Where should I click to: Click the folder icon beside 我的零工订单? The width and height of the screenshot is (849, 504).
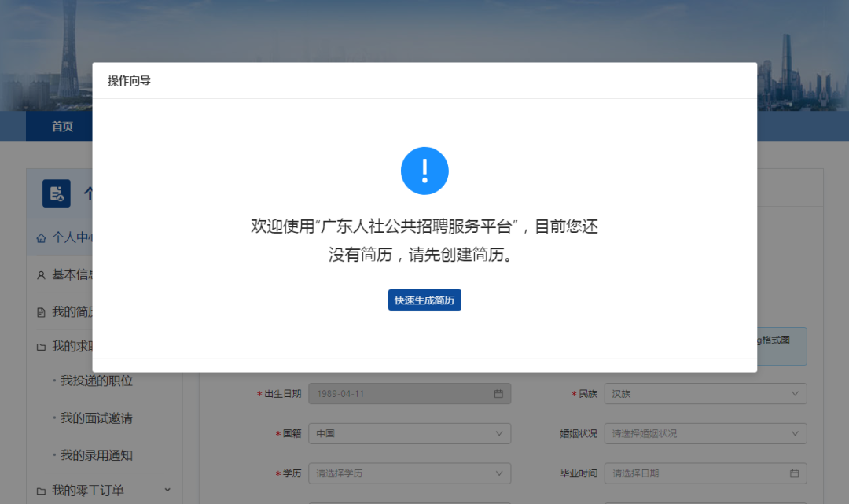[x=41, y=489]
